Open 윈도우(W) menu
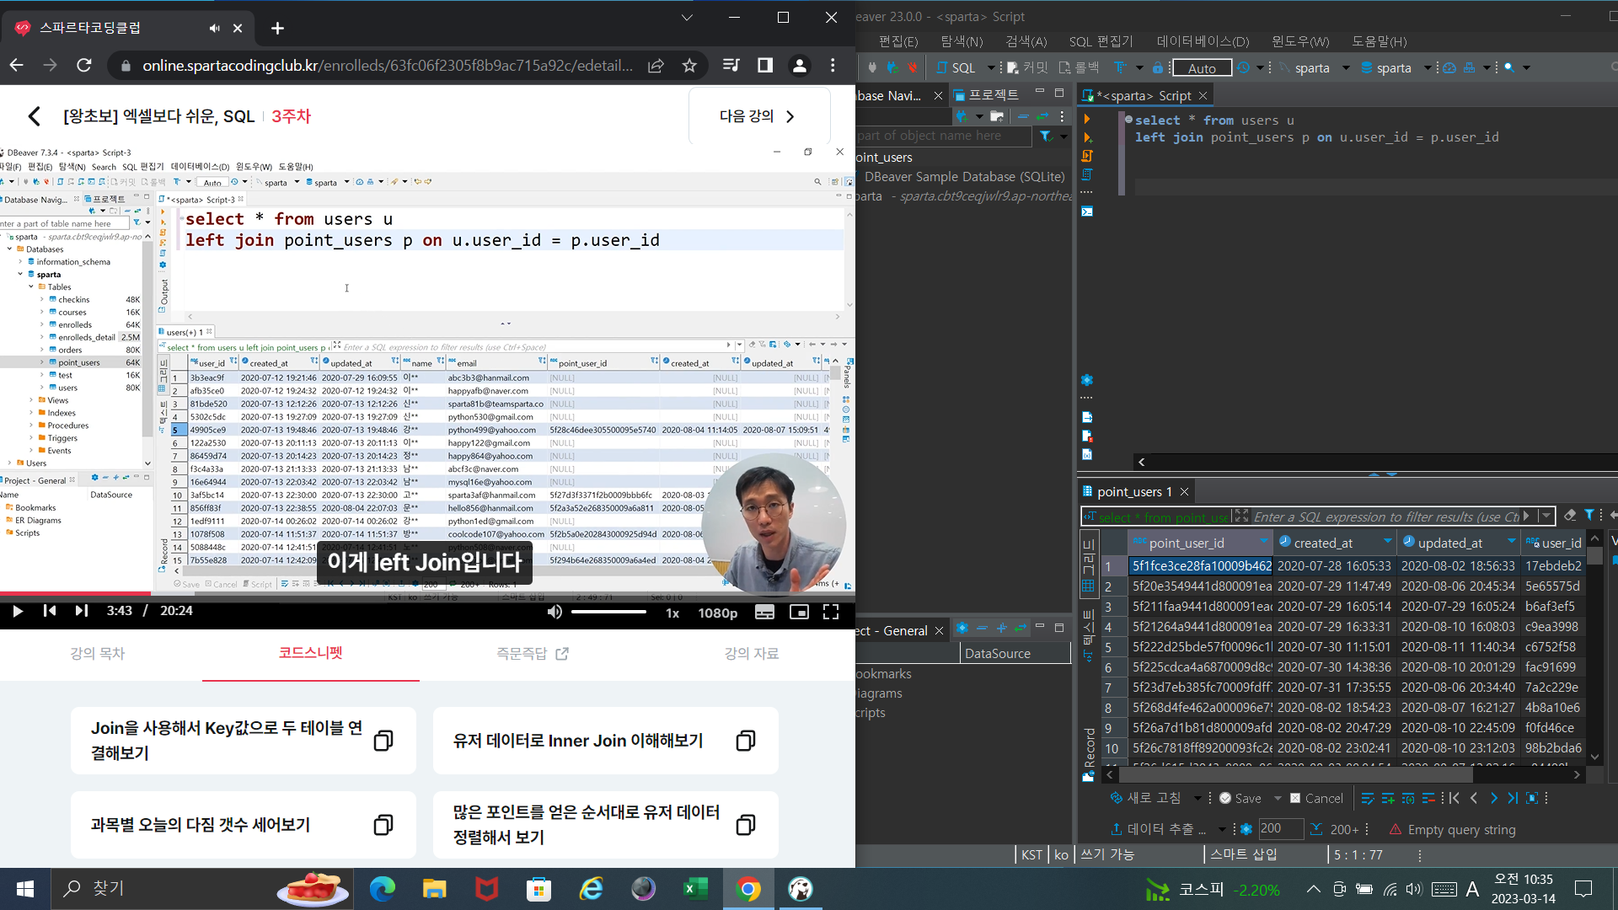 coord(1300,41)
